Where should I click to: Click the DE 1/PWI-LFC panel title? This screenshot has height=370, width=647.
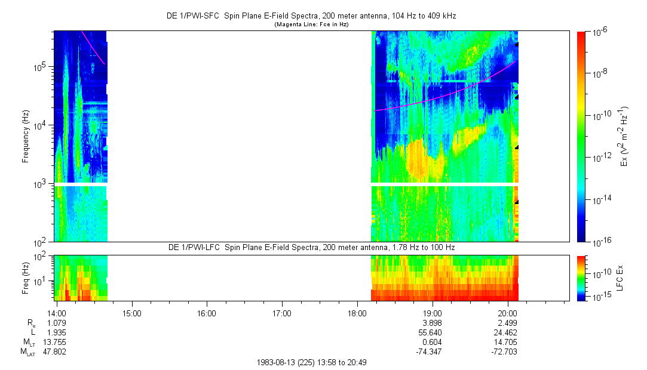click(311, 247)
